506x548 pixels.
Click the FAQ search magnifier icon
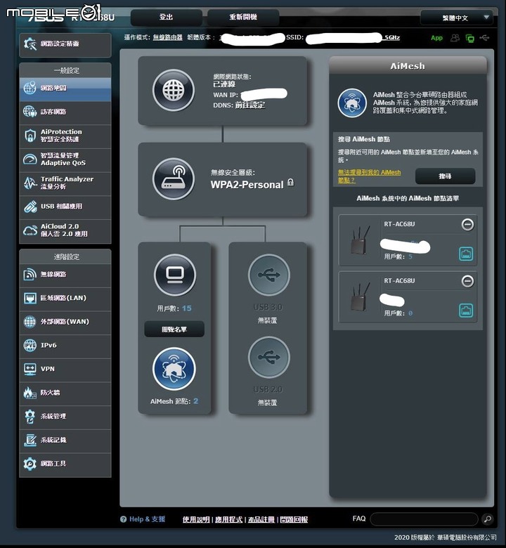click(x=487, y=519)
